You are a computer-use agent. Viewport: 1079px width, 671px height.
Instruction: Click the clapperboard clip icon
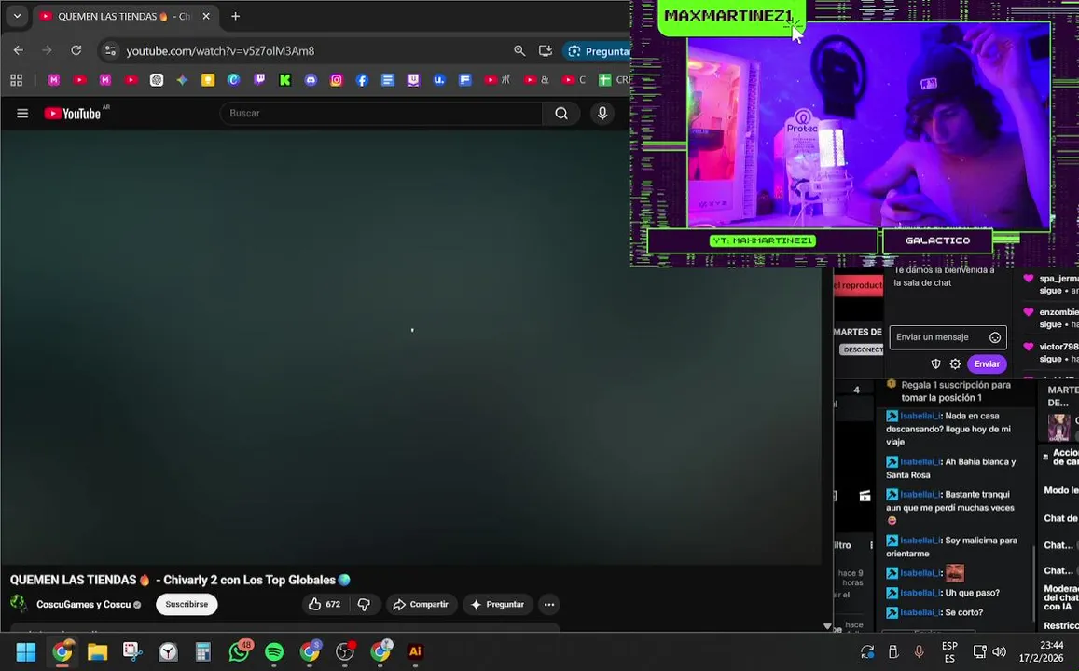point(865,496)
